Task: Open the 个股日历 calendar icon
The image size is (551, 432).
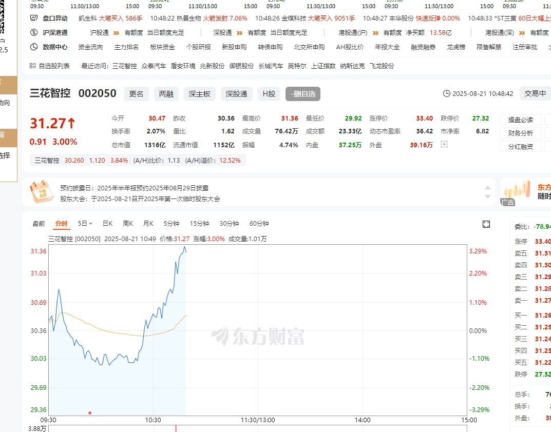Action: (42, 192)
